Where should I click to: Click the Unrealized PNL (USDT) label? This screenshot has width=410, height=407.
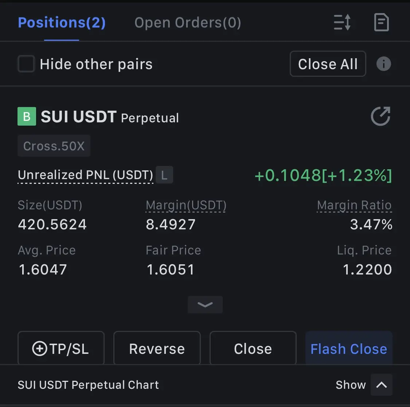pos(86,175)
